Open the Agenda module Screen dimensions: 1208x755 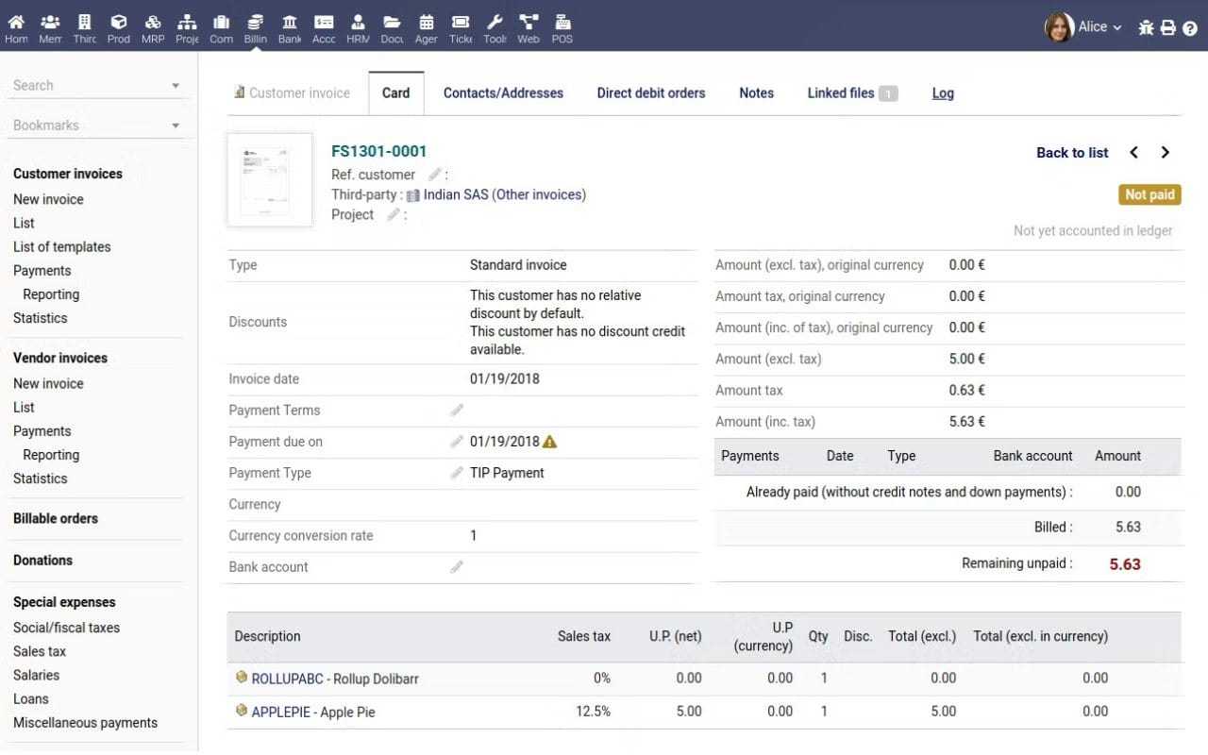[x=426, y=27]
